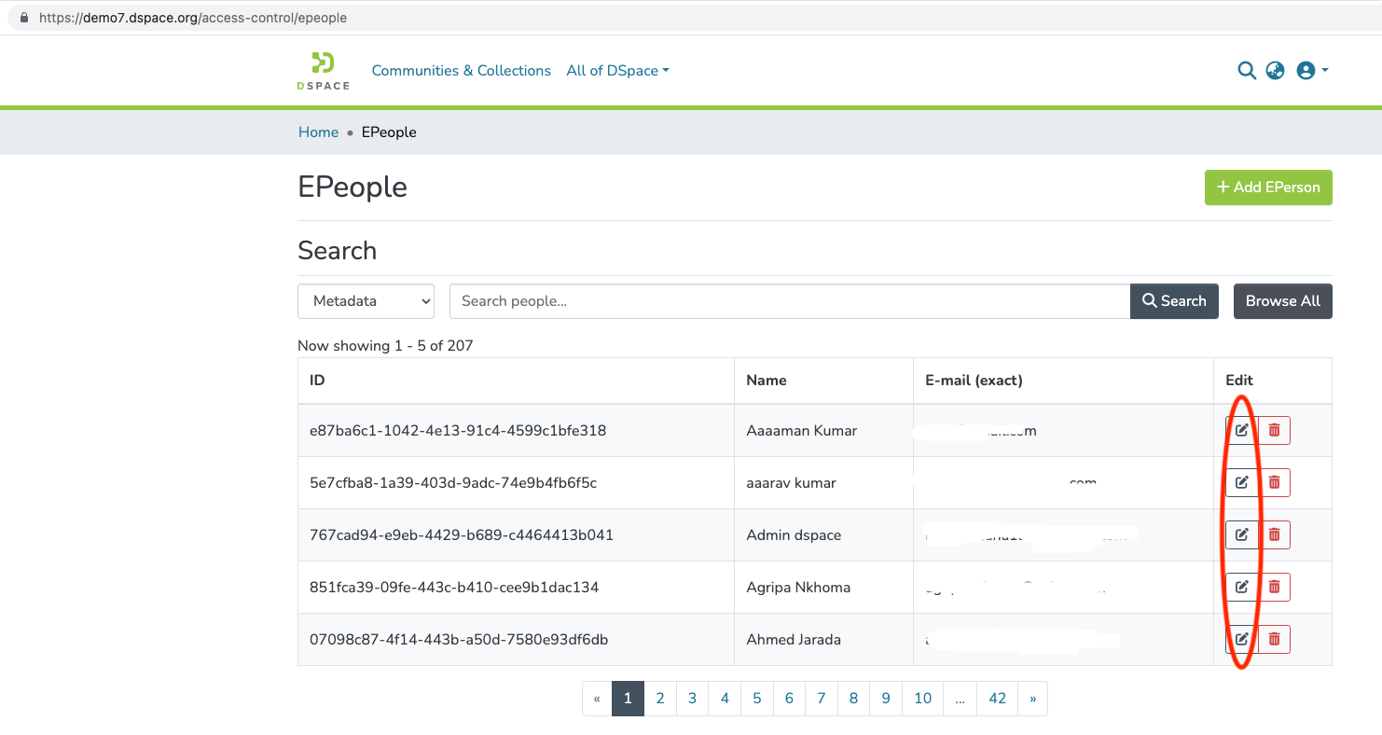Screen dimensions: 1382x735
Task: Delete the aaarav kumar eperson
Action: 1273,482
